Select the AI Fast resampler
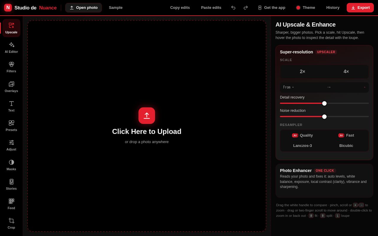Screen dimensions: 378x236 coord(346,135)
